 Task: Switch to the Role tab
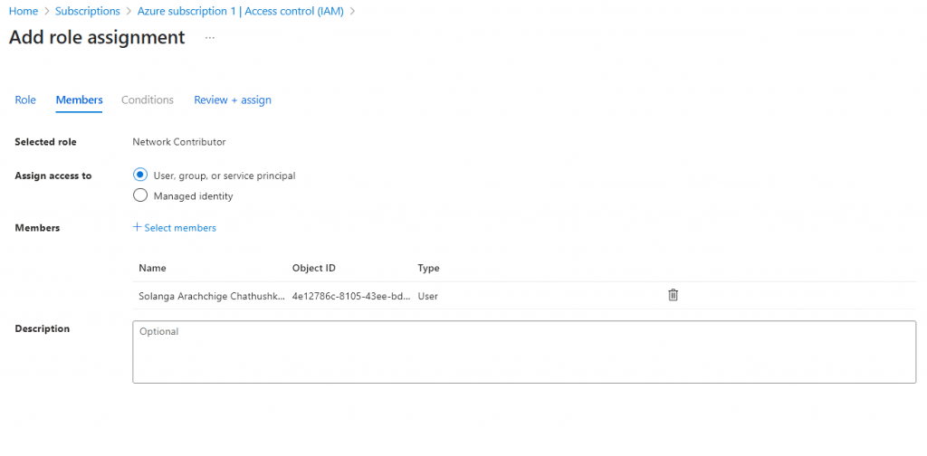[x=25, y=100]
